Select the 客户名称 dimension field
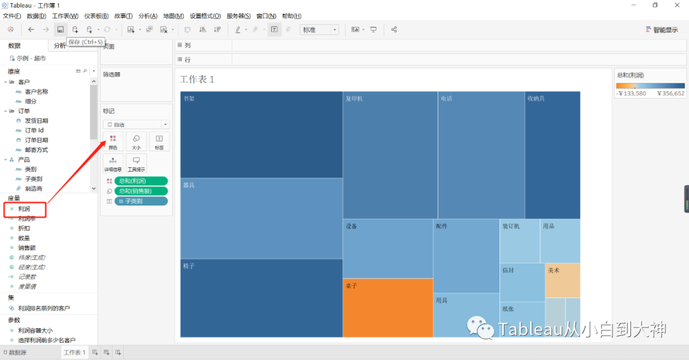Viewport: 689px width, 360px height. click(x=36, y=91)
